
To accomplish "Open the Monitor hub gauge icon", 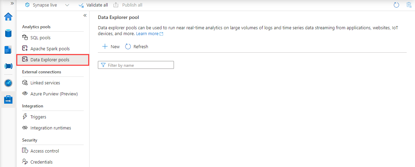I will [x=8, y=83].
